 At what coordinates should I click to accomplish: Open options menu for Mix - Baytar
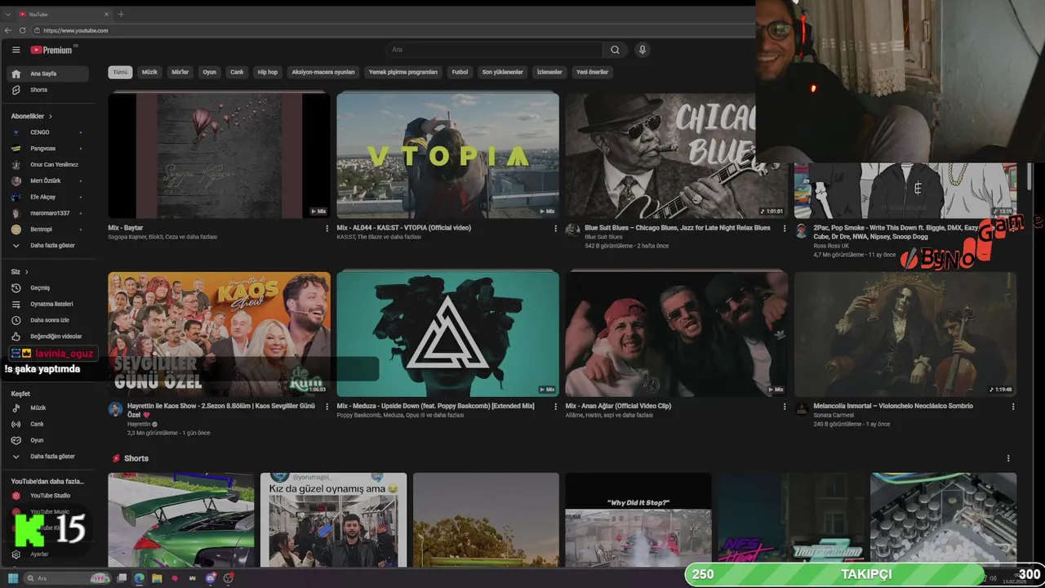tap(327, 229)
